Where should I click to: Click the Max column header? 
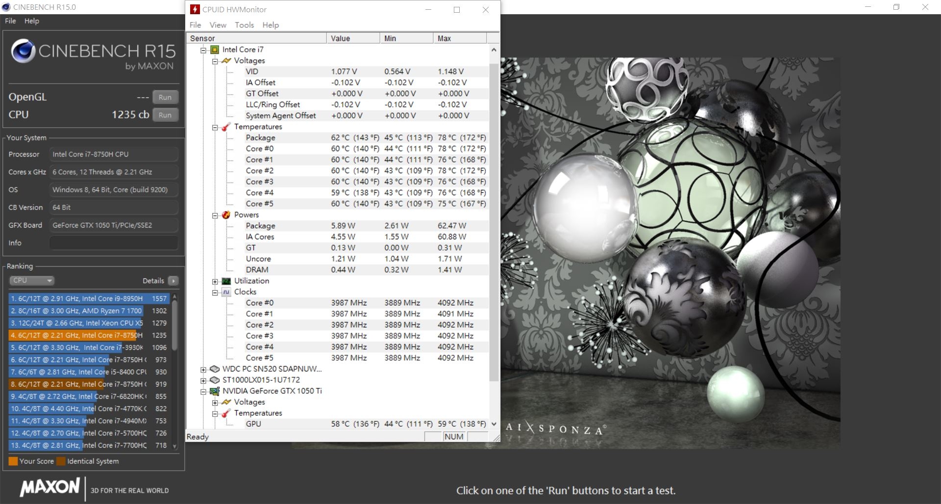click(x=460, y=38)
